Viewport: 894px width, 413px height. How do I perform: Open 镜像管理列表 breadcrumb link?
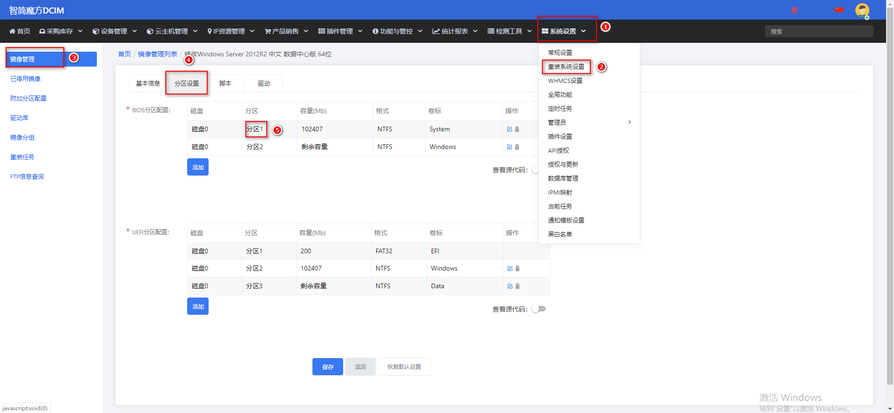click(157, 54)
